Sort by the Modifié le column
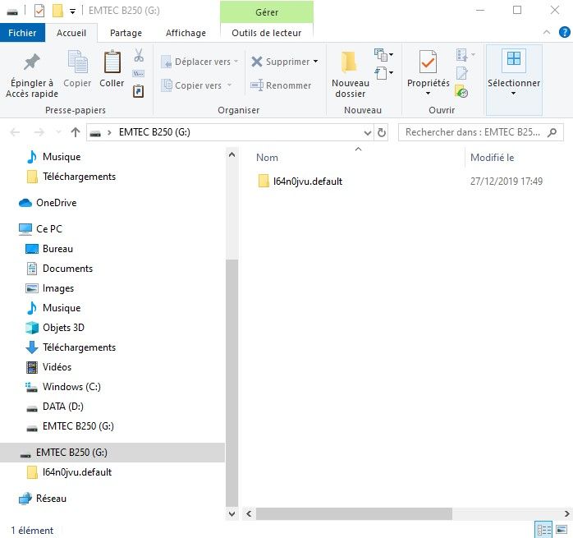Viewport: 573px width, 538px height. tap(492, 158)
